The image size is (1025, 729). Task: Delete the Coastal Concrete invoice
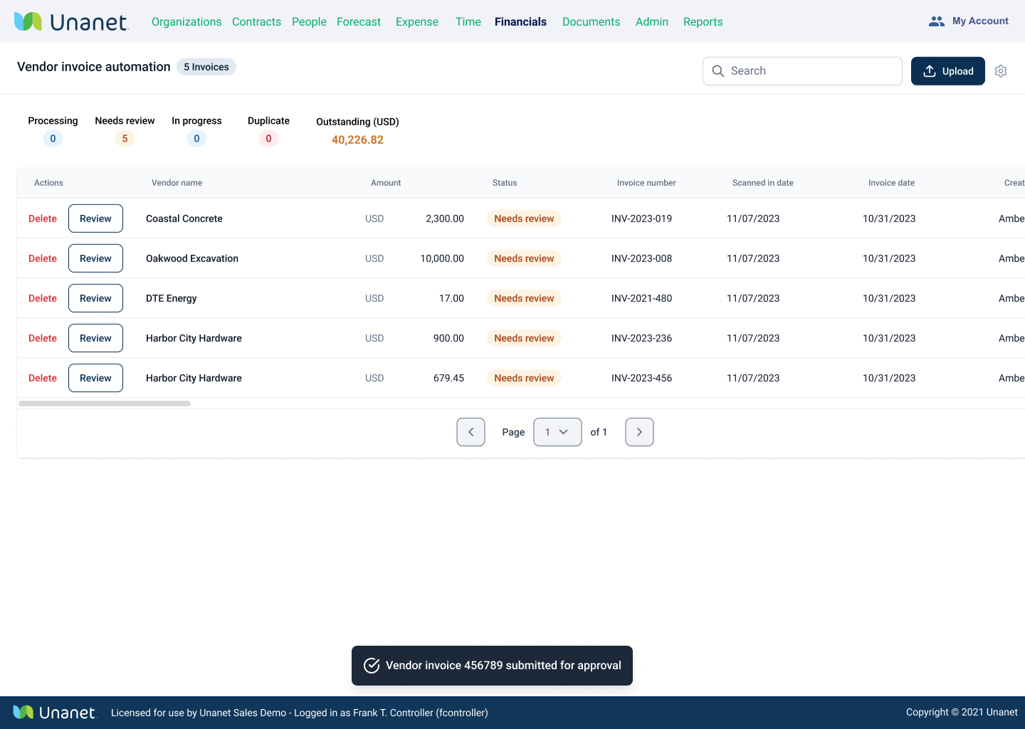click(x=43, y=219)
